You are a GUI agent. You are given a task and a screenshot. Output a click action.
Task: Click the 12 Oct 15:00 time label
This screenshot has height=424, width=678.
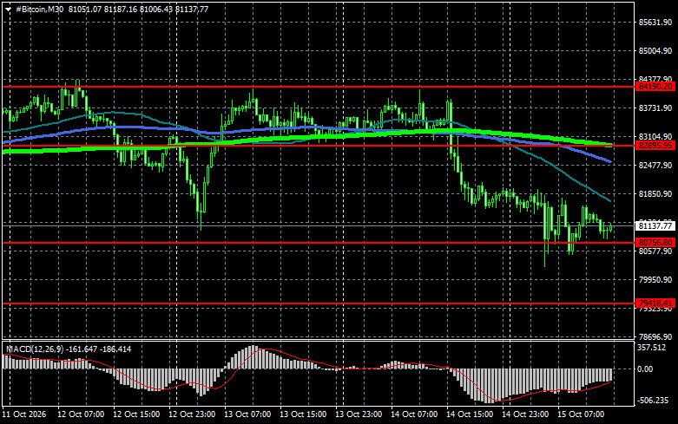coord(136,414)
